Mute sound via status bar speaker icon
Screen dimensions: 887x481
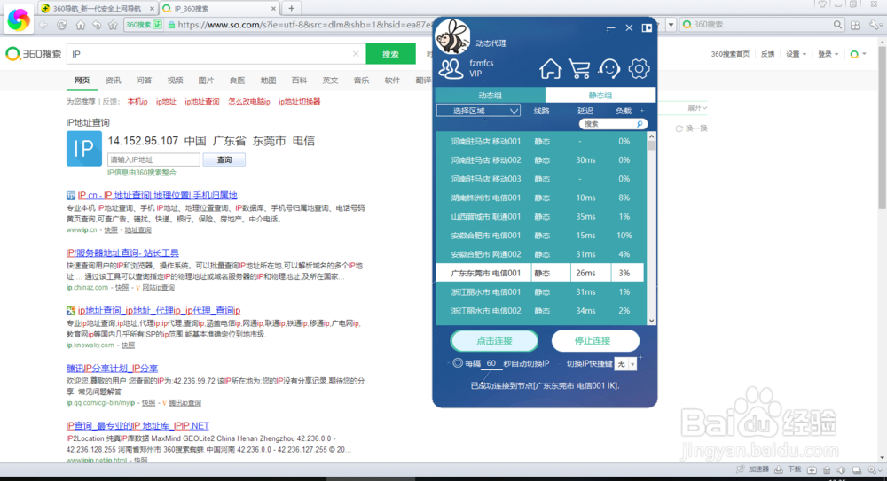tap(841, 469)
